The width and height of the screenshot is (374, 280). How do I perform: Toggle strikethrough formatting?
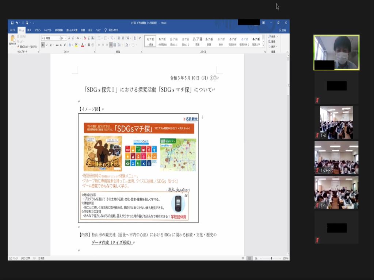[x=57, y=45]
